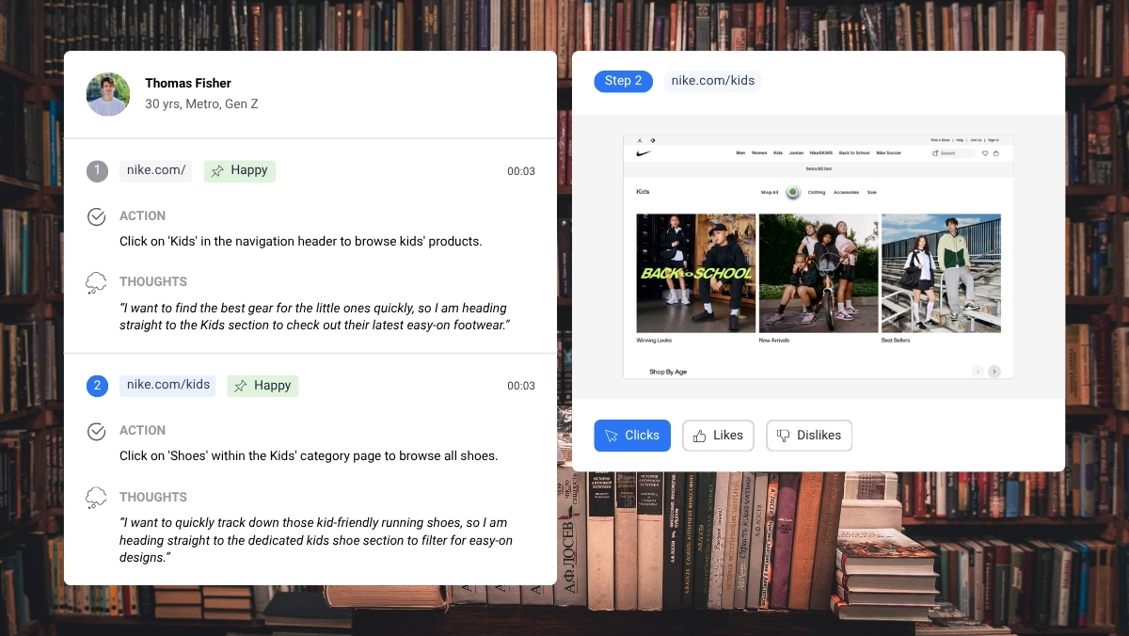The width and height of the screenshot is (1129, 636).
Task: Click the thought cloud icon in step 1
Action: [x=96, y=282]
